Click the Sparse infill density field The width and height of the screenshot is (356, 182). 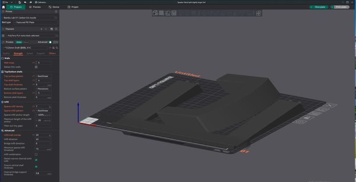click(43, 106)
